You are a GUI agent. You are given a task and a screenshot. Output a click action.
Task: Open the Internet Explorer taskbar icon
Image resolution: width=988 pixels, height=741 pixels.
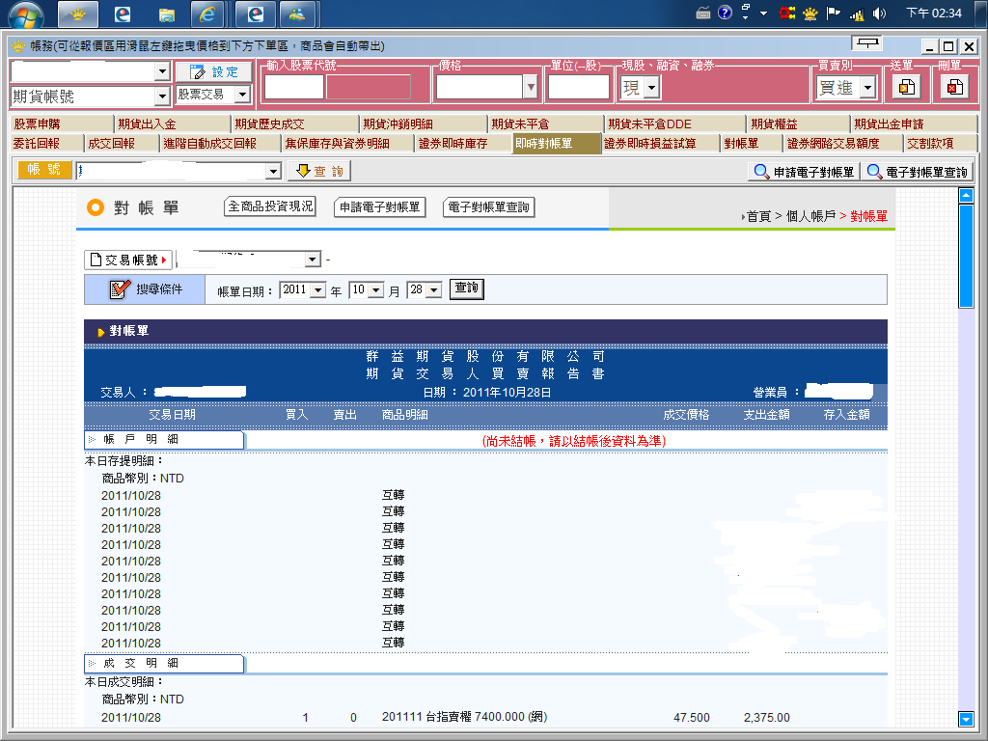pyautogui.click(x=207, y=14)
